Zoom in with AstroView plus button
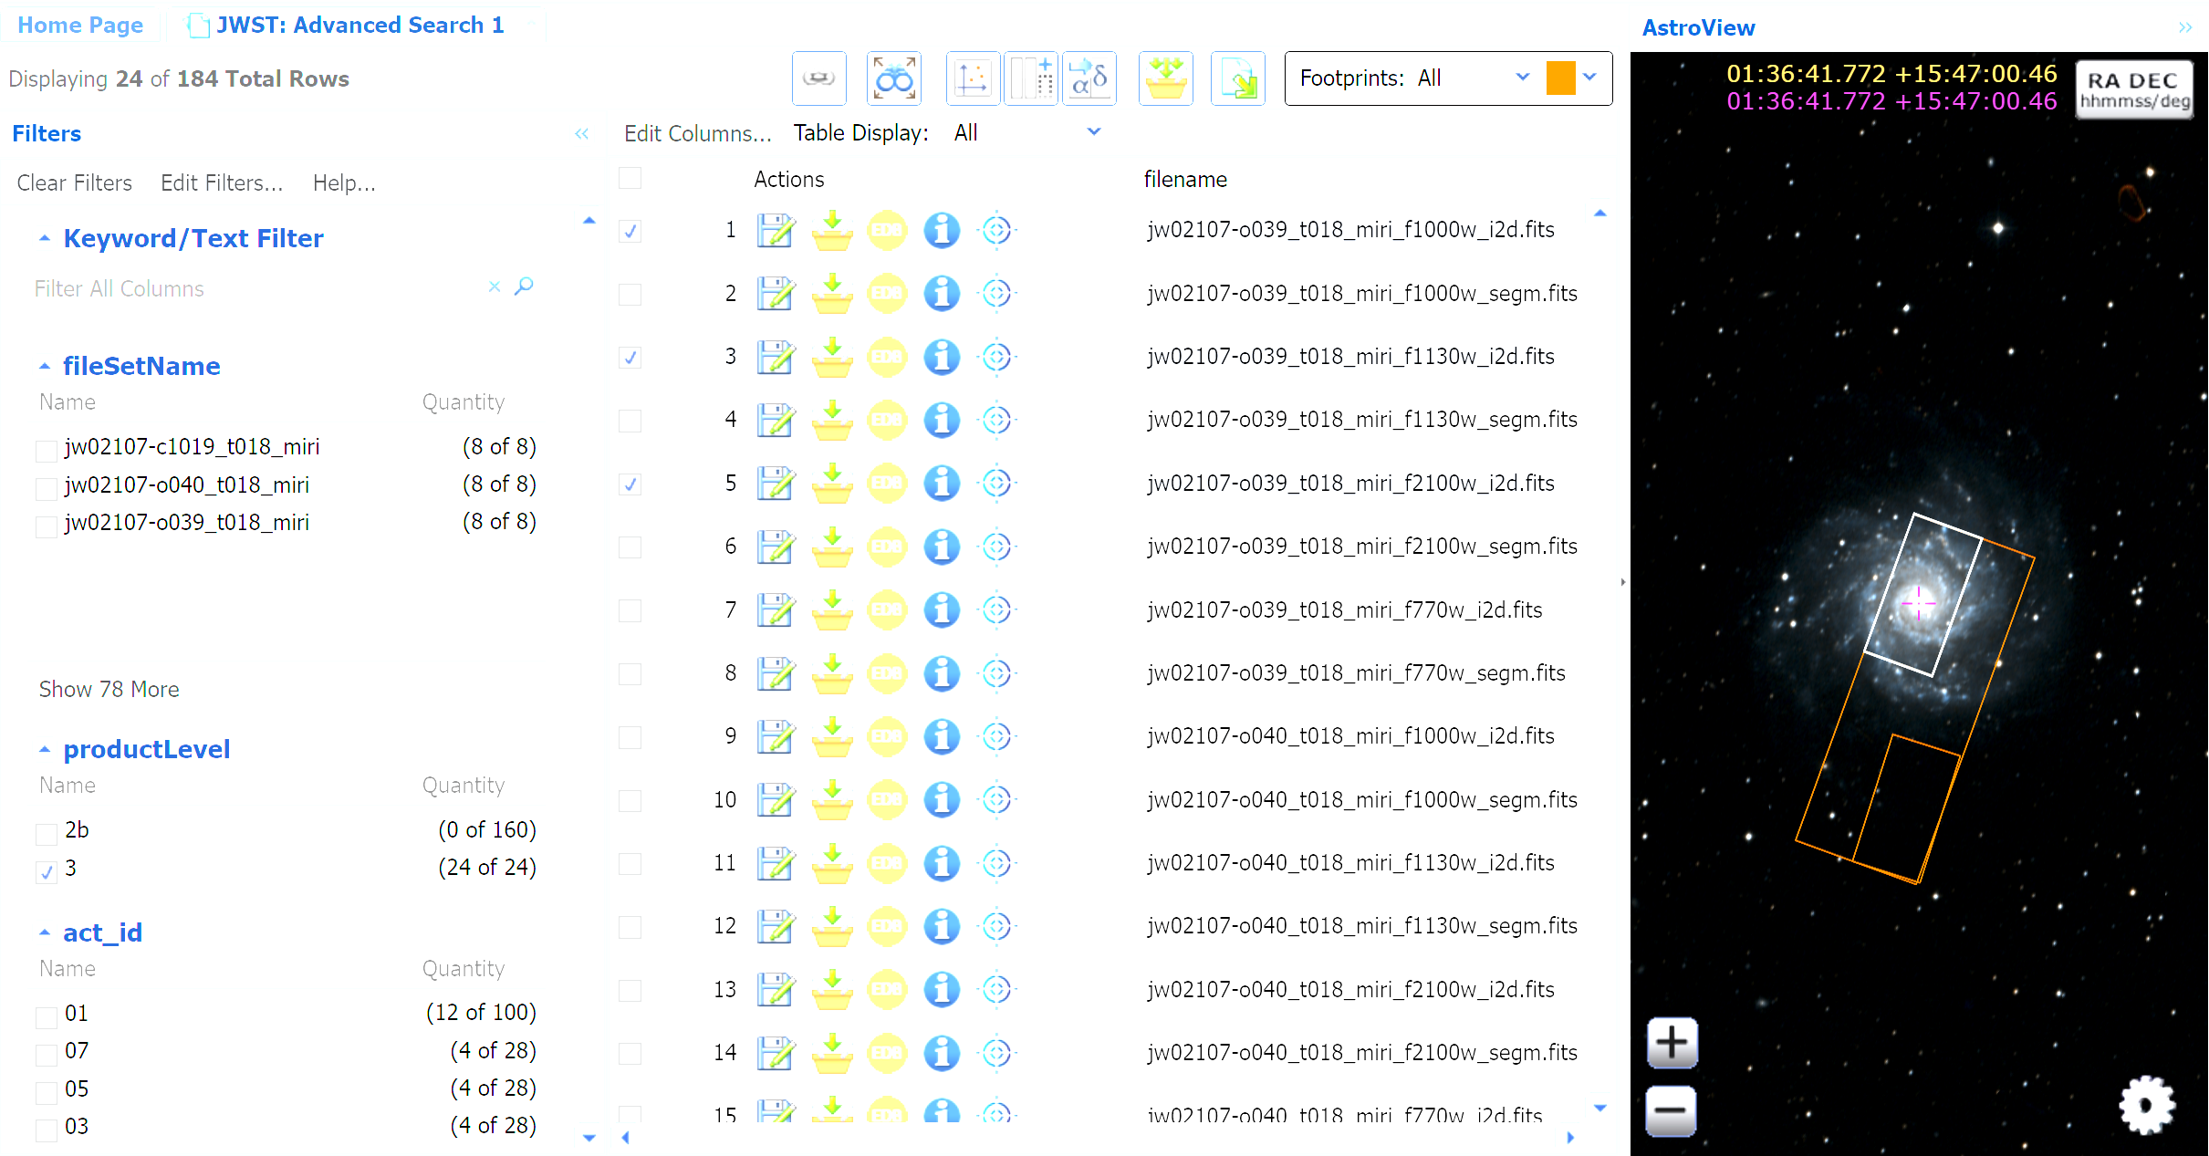The image size is (2209, 1156). click(x=1672, y=1042)
